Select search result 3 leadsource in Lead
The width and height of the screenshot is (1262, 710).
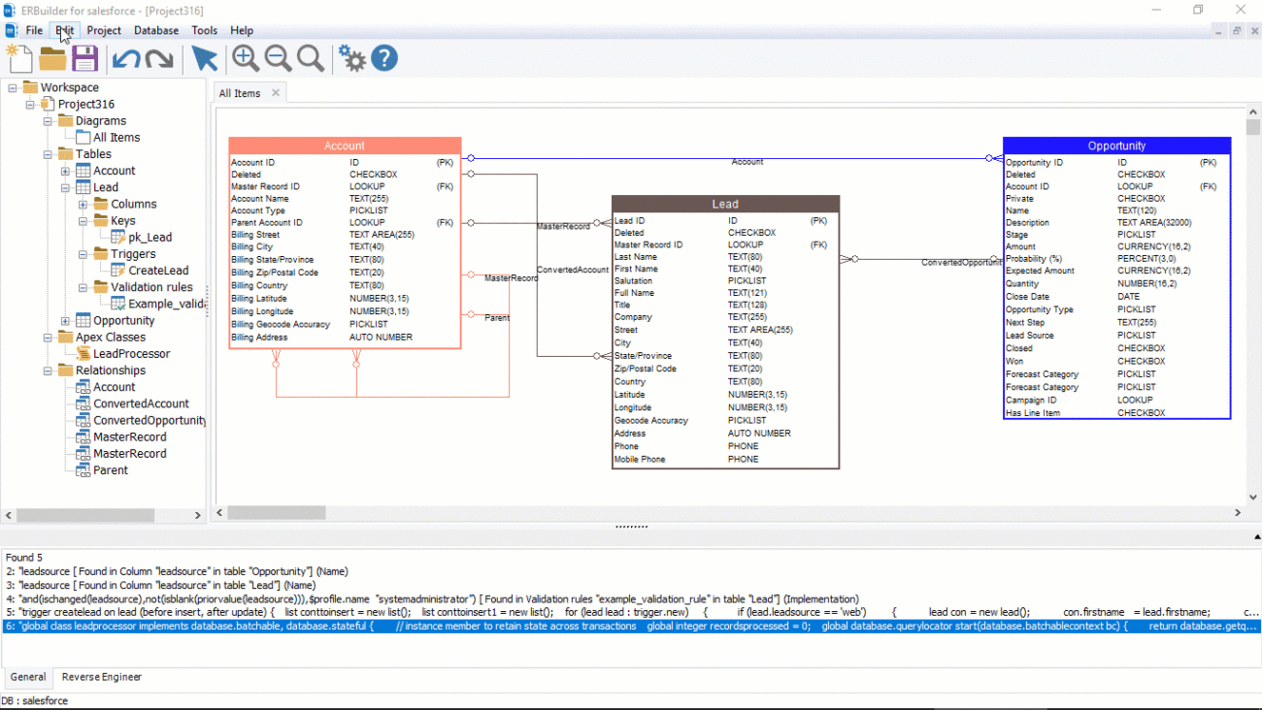(x=160, y=585)
